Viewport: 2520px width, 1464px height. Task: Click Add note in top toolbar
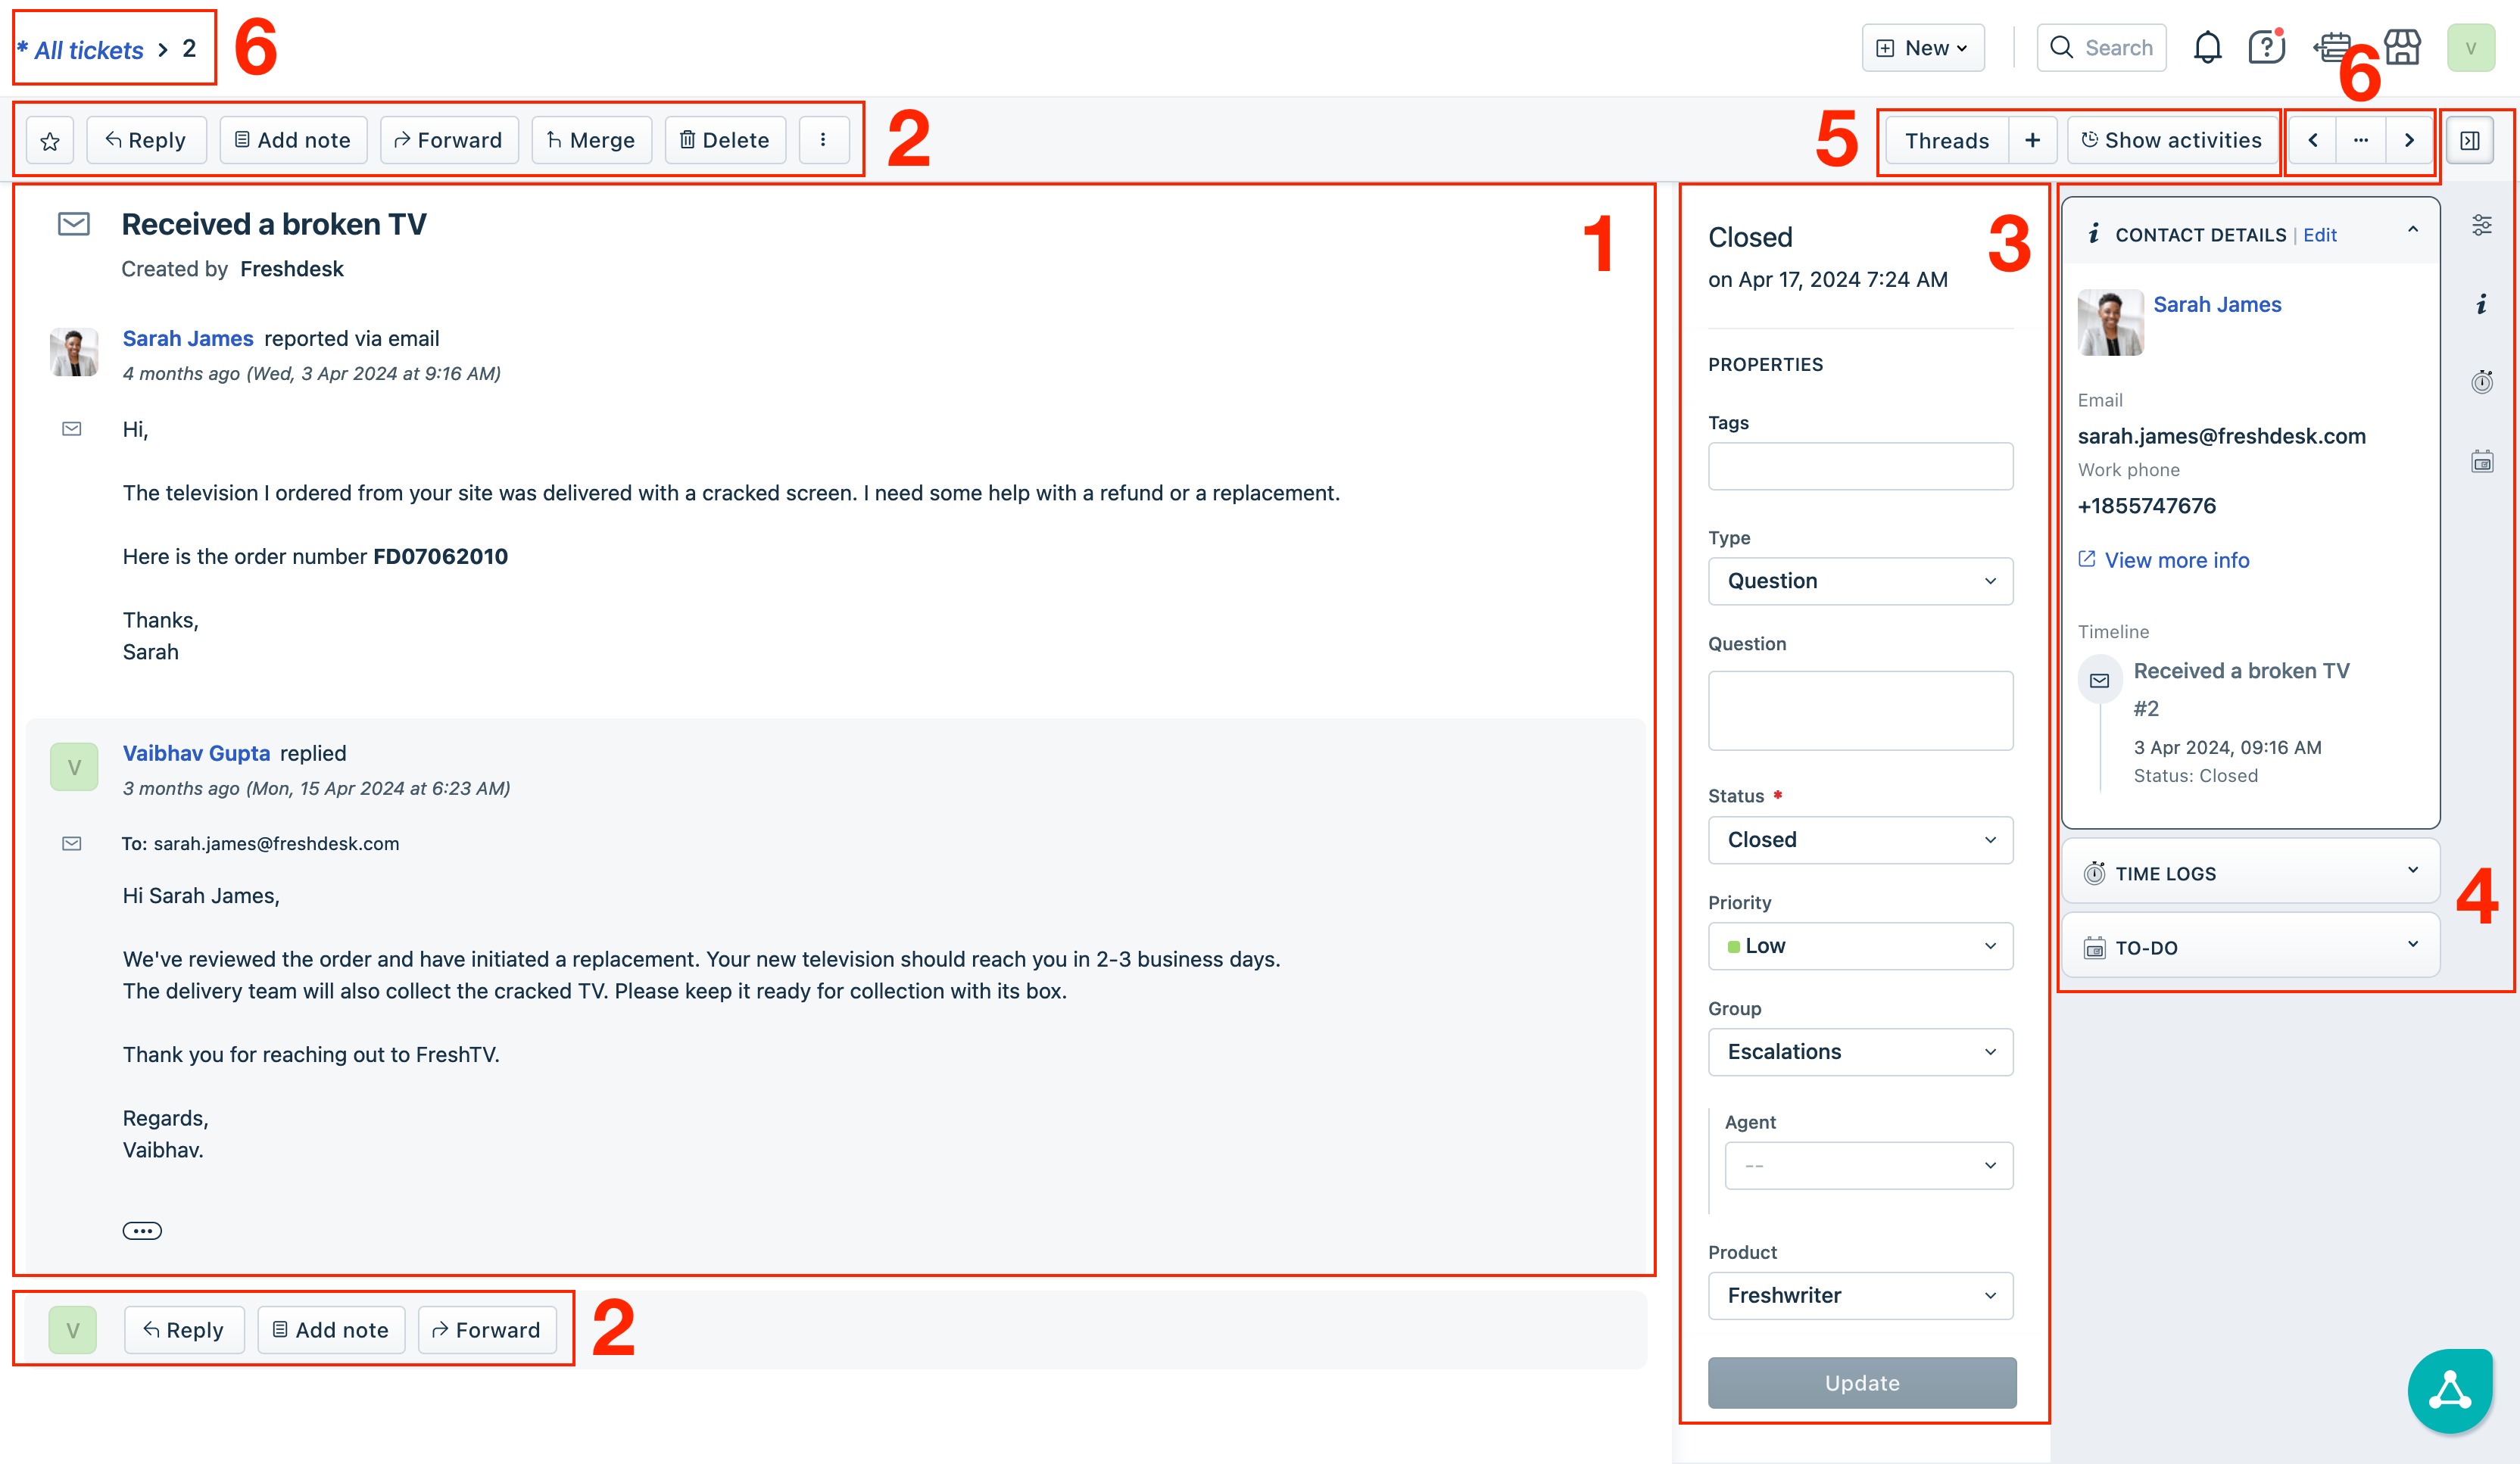pyautogui.click(x=293, y=141)
